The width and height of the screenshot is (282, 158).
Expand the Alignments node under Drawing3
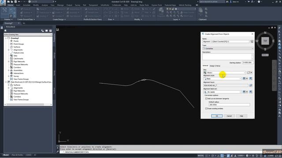[8, 50]
